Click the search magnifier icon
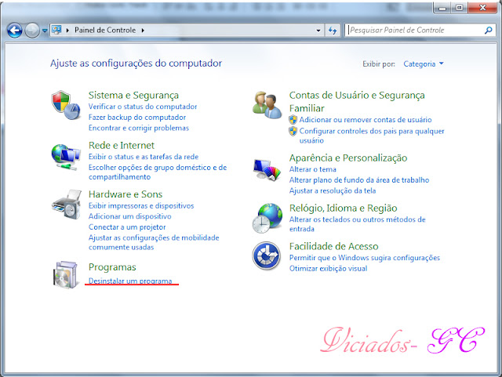 (488, 31)
